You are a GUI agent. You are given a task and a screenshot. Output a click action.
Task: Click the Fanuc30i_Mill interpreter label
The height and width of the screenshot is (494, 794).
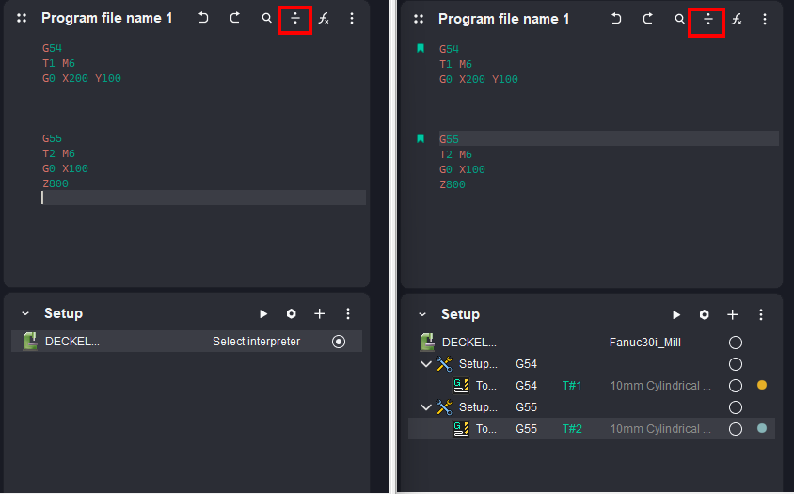tap(644, 343)
